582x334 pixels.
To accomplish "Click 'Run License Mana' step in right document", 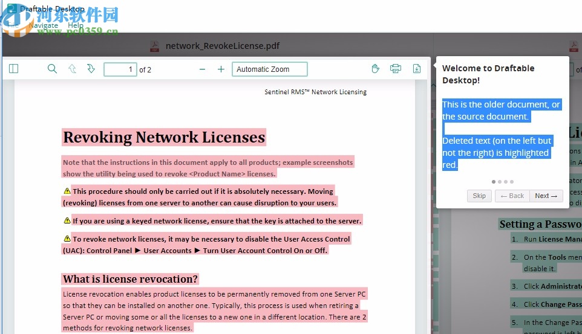I will [x=553, y=239].
